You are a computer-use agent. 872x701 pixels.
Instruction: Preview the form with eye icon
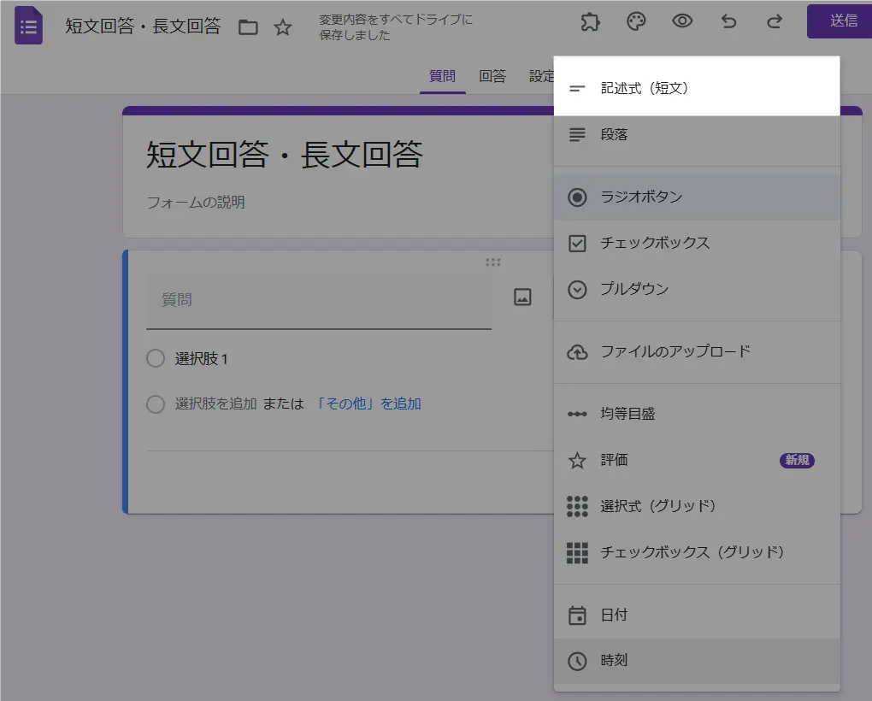pyautogui.click(x=682, y=21)
